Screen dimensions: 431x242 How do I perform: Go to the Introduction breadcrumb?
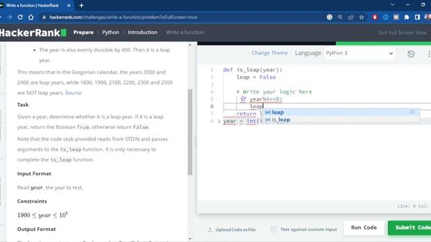click(x=142, y=32)
